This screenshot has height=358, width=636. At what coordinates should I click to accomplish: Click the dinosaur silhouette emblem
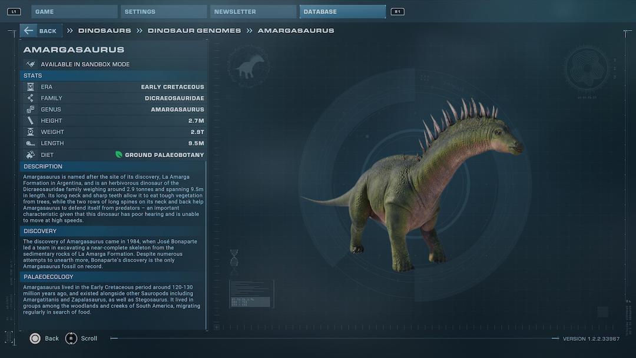[x=249, y=66]
